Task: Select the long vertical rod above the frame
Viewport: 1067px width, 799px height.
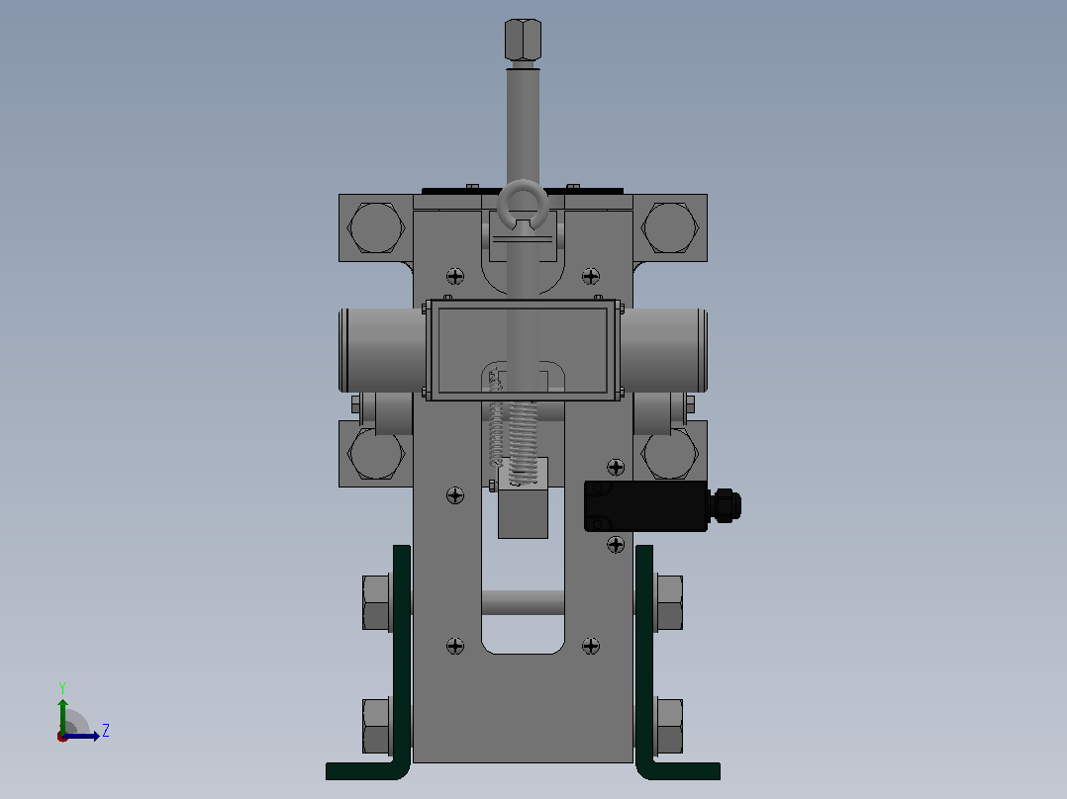Action: [523, 126]
